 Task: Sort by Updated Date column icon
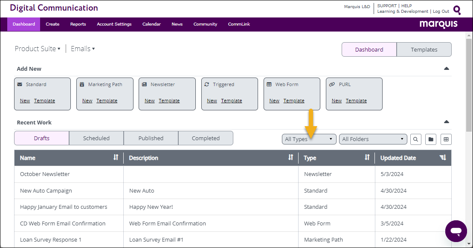click(443, 157)
